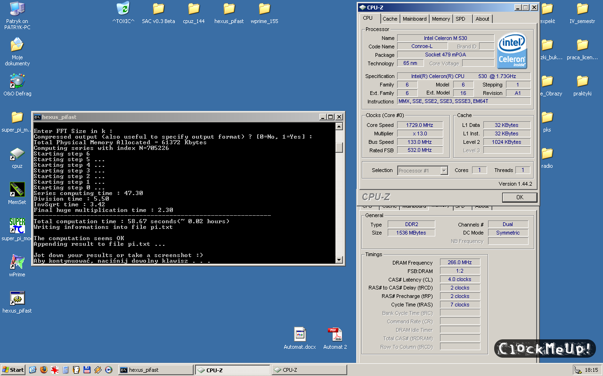Open the cpuz_144 folder

(194, 13)
